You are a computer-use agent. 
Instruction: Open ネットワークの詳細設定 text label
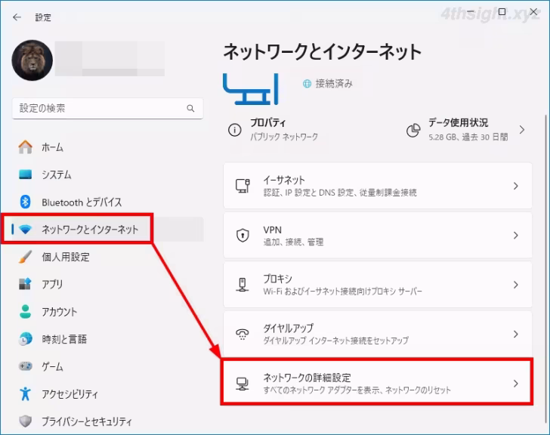(307, 378)
